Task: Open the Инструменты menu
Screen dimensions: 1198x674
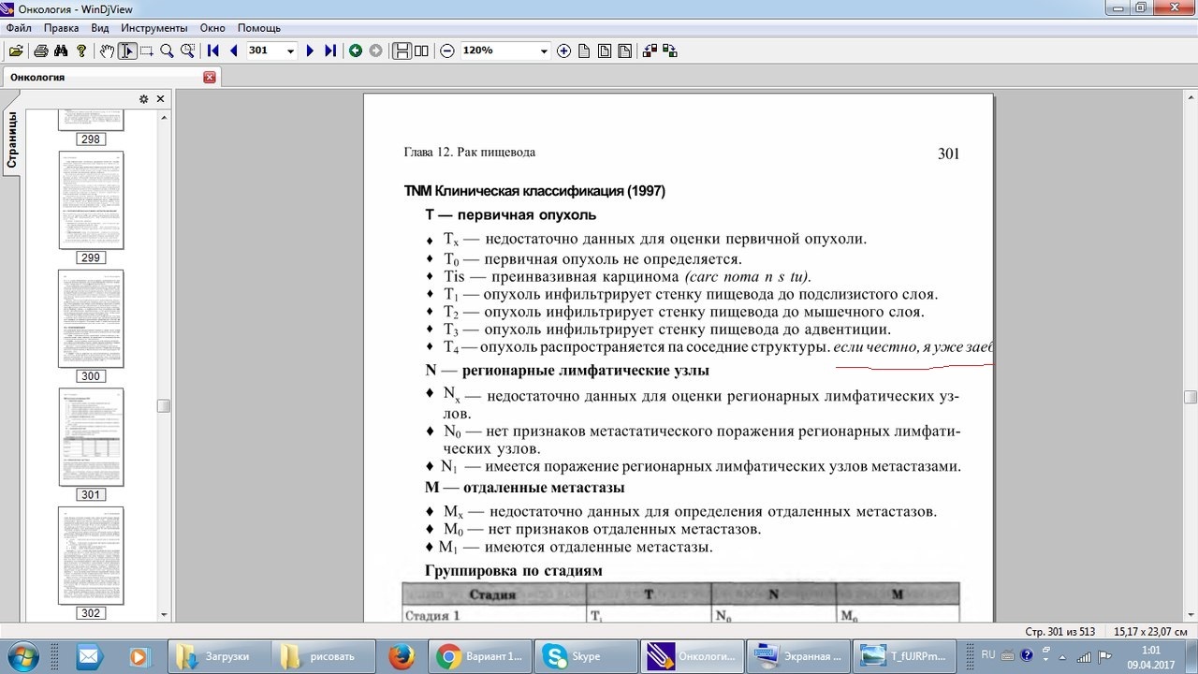Action: tap(153, 28)
